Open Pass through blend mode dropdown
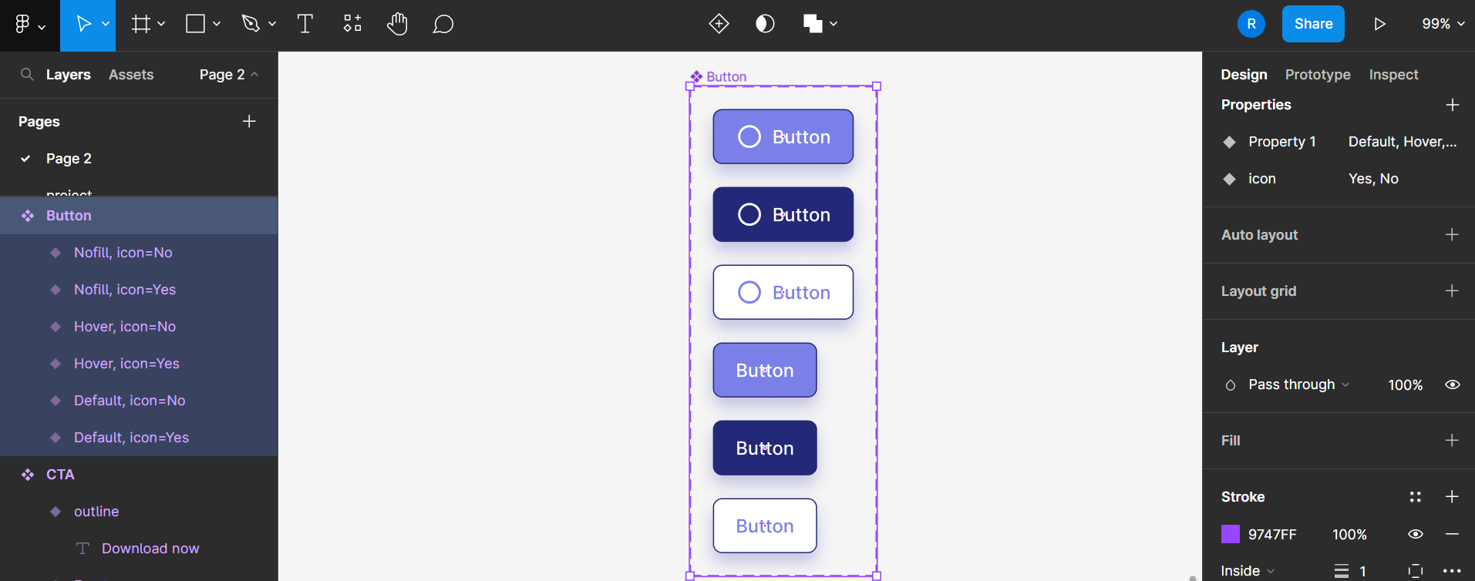Viewport: 1475px width, 581px height. (1298, 385)
